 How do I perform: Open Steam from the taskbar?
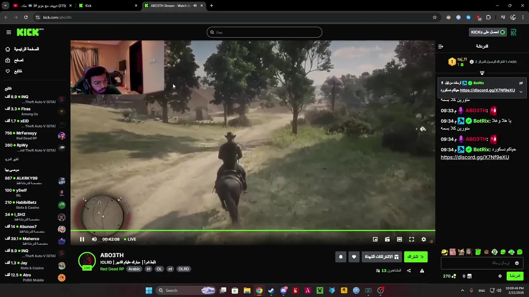(x=271, y=290)
